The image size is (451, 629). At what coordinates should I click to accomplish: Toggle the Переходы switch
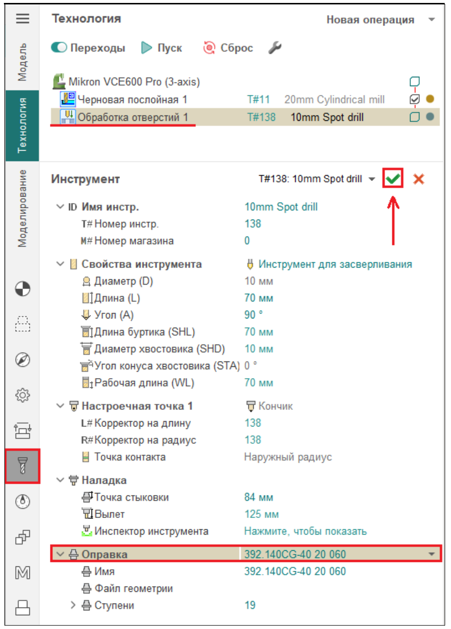point(59,48)
